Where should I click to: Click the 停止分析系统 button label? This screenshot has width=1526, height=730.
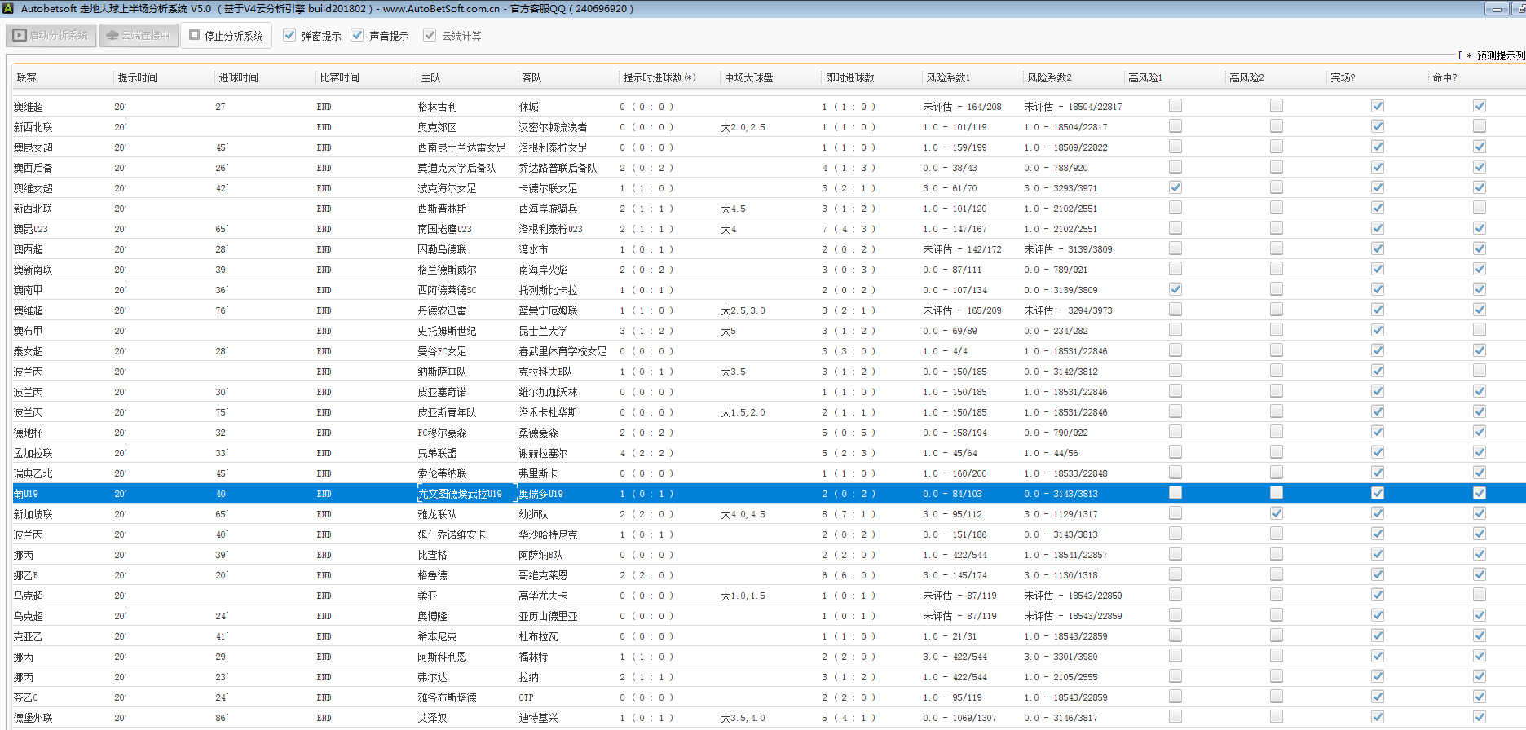pyautogui.click(x=233, y=36)
